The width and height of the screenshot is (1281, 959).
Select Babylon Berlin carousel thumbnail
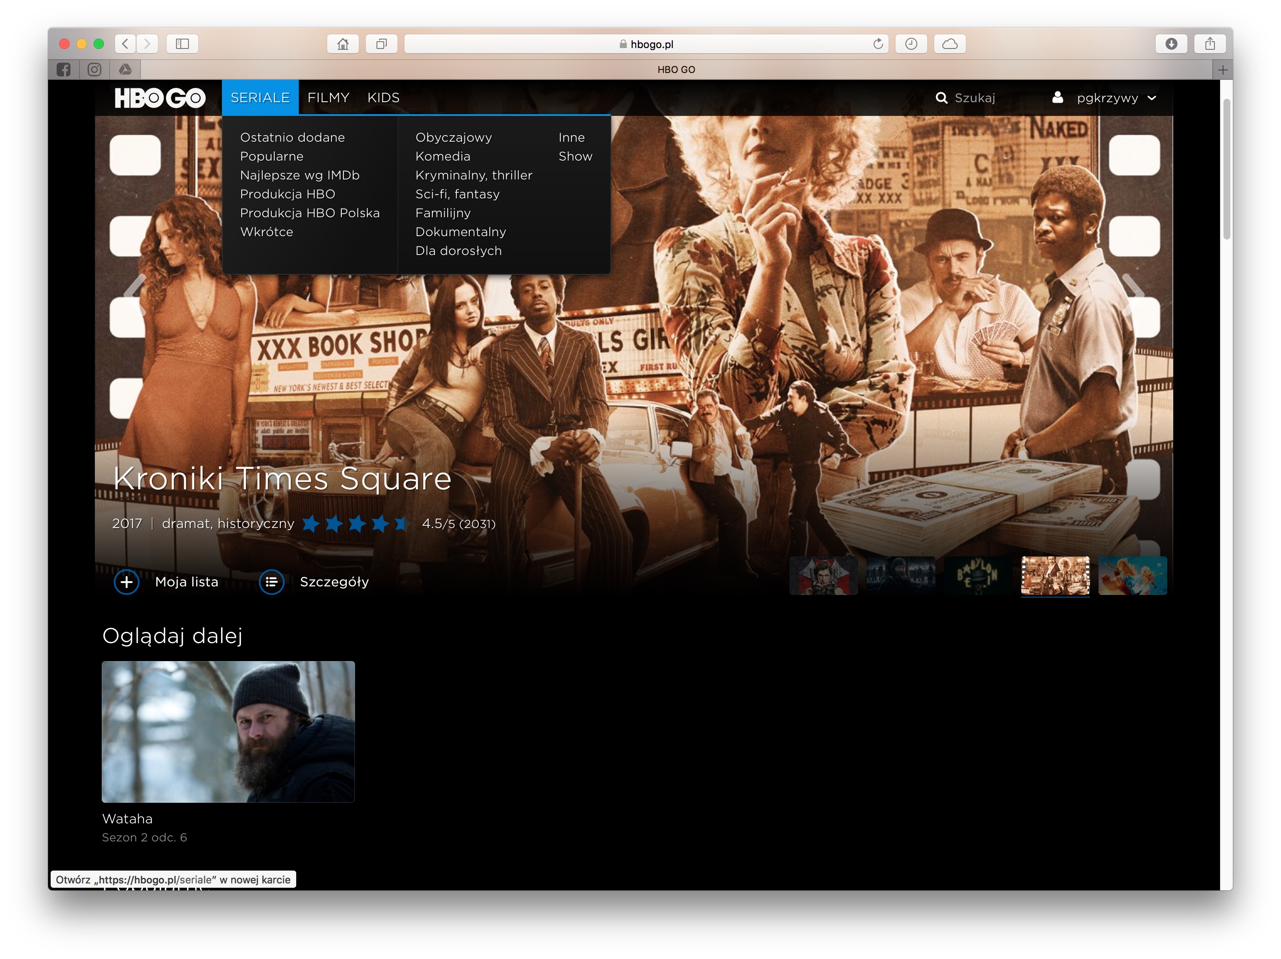point(977,576)
